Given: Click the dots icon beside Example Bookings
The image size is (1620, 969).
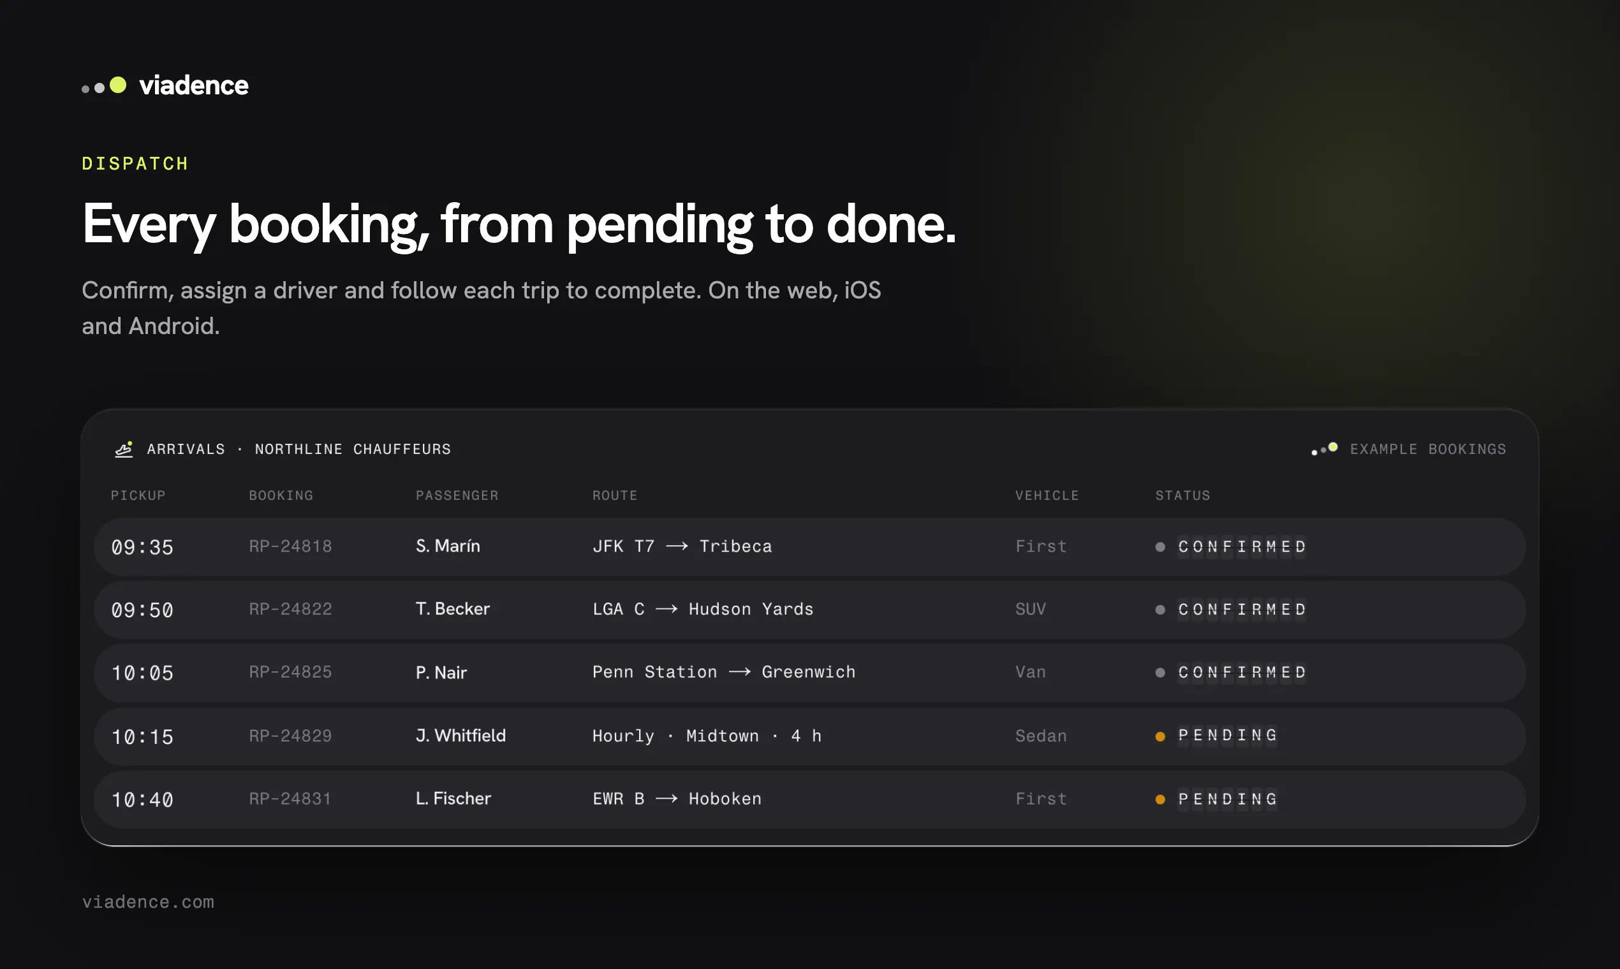Looking at the screenshot, I should pos(1325,449).
